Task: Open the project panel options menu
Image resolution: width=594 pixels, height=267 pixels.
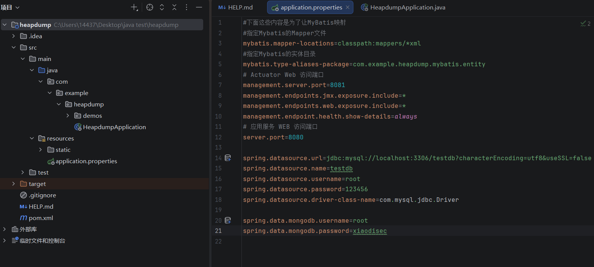Action: pyautogui.click(x=187, y=7)
